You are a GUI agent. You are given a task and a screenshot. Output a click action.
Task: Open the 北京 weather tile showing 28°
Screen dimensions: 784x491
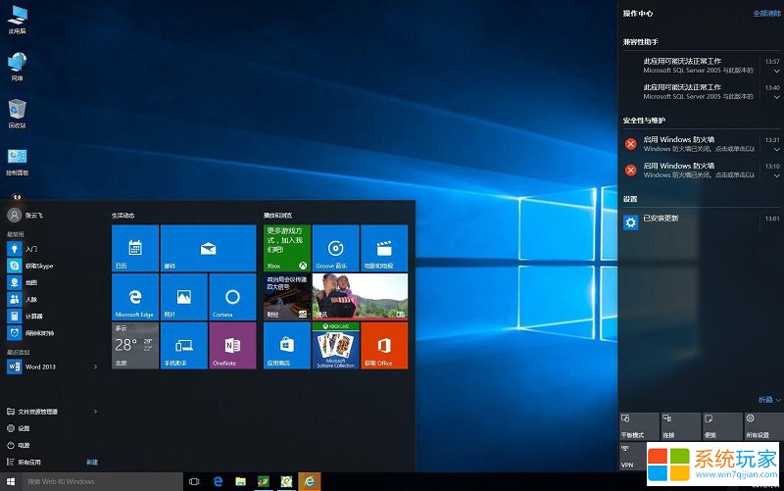[x=135, y=346]
